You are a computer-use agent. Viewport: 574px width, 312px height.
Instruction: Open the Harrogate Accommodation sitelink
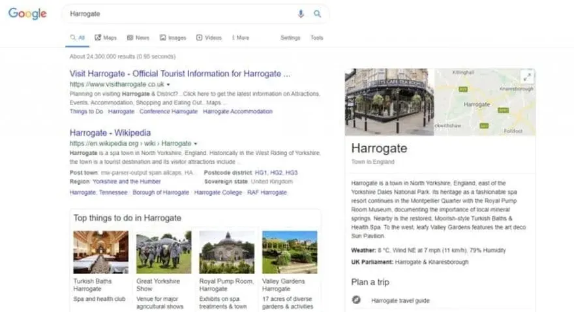(x=237, y=112)
